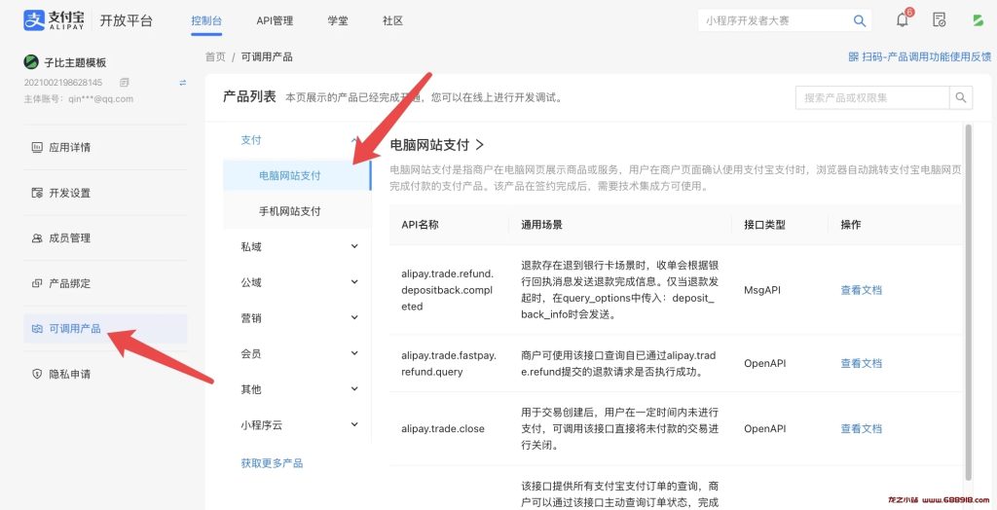Click the Alipay logo
997x510 pixels.
point(54,20)
